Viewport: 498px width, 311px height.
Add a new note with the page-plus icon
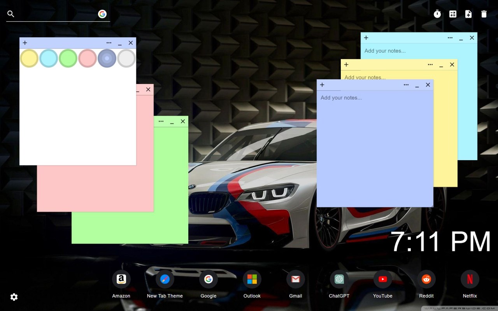[468, 14]
